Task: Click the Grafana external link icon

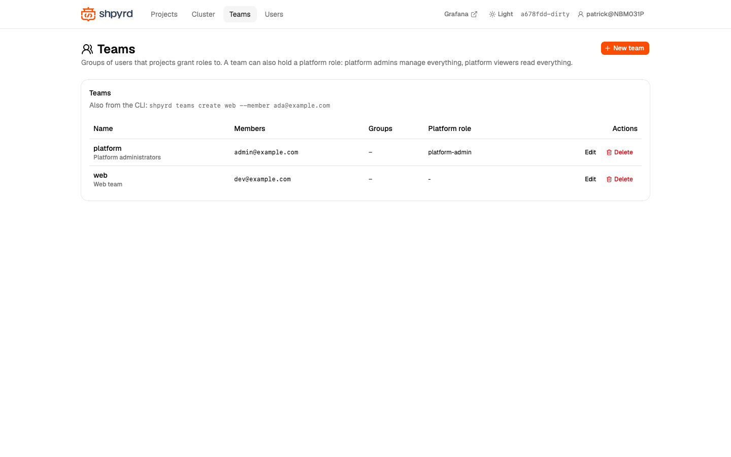Action: [474, 14]
